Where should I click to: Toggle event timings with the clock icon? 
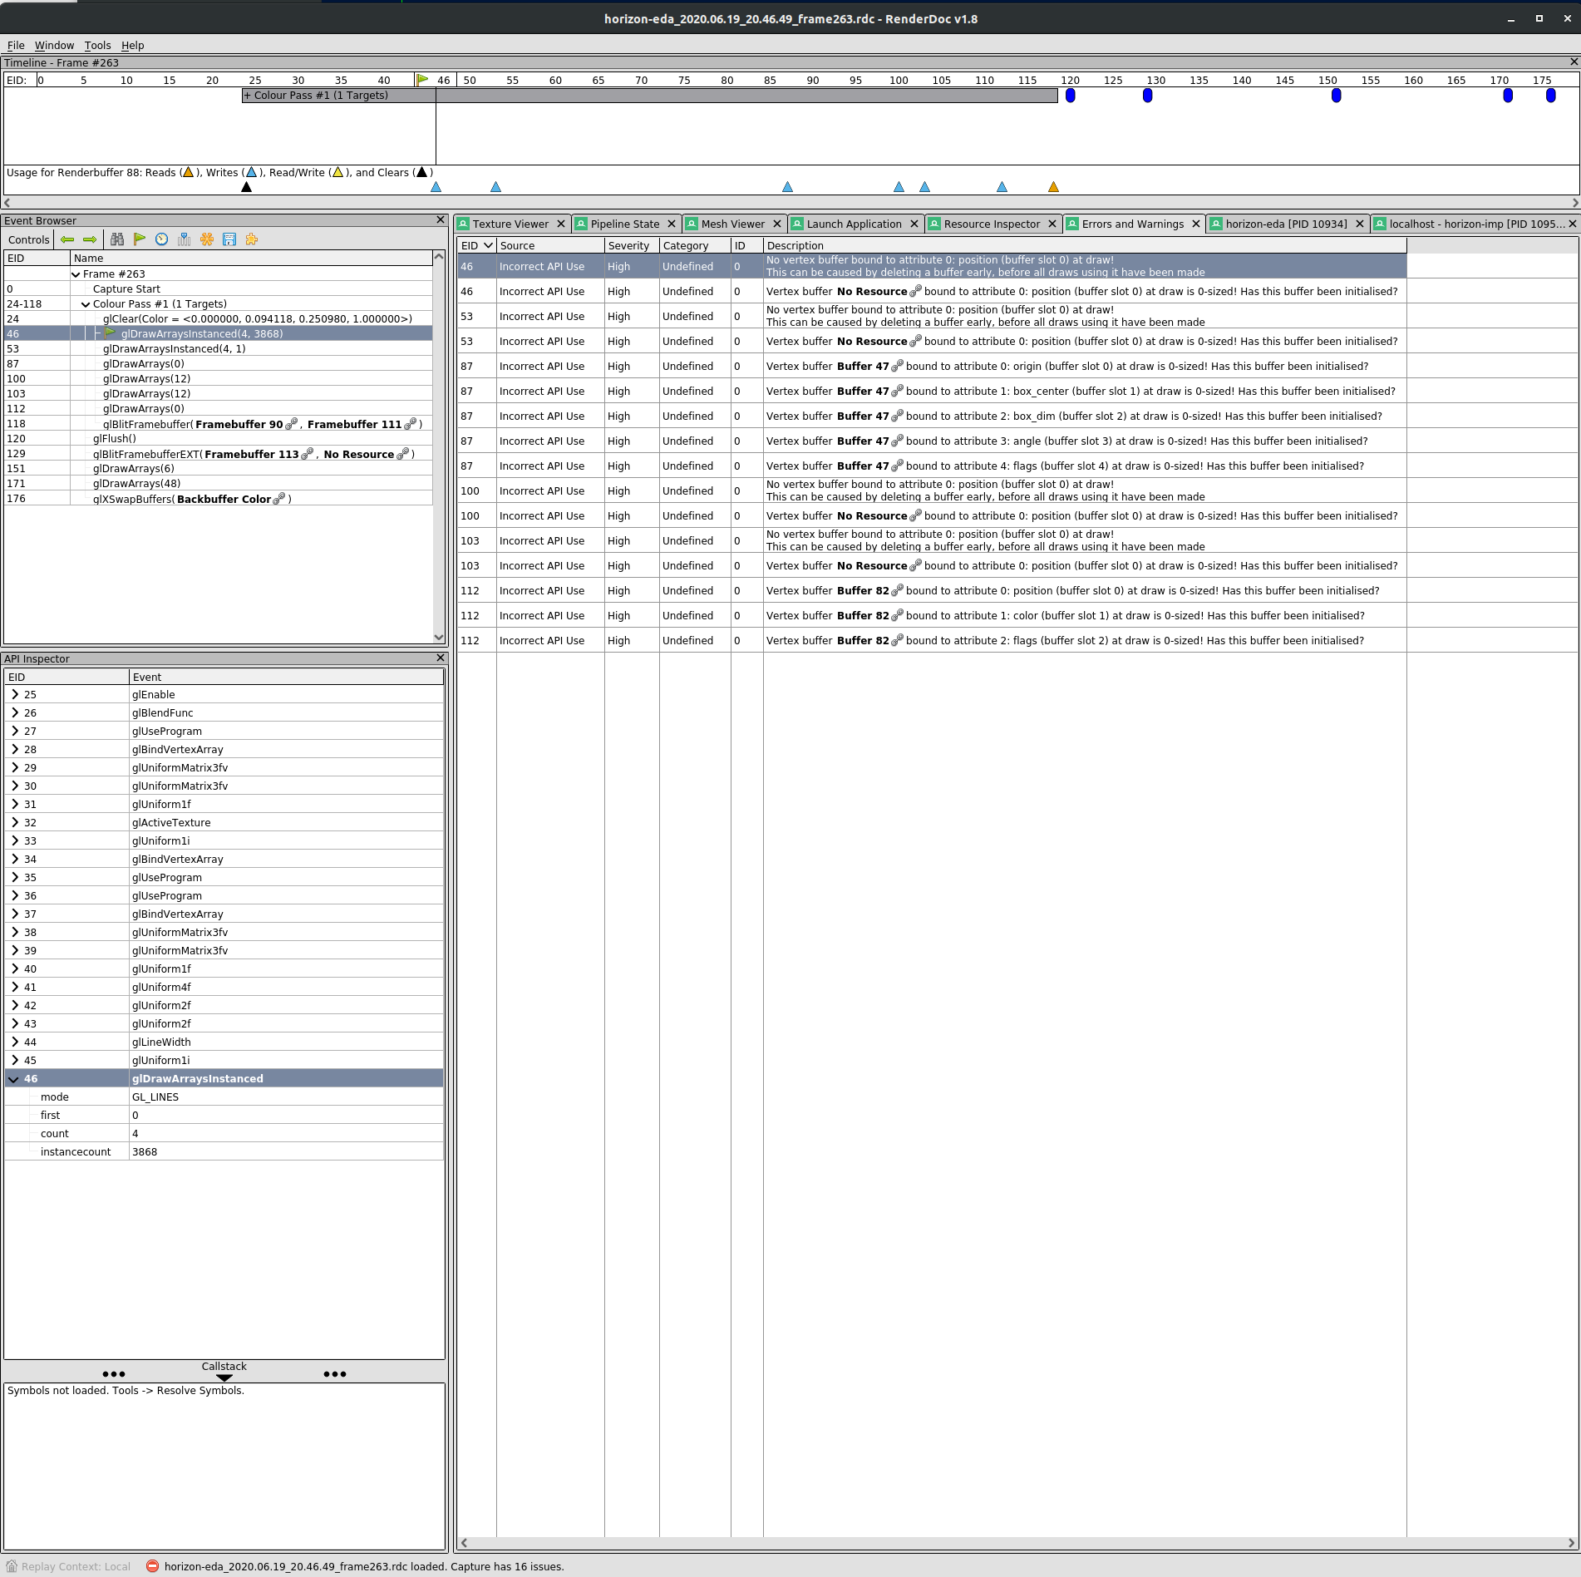pyautogui.click(x=160, y=239)
